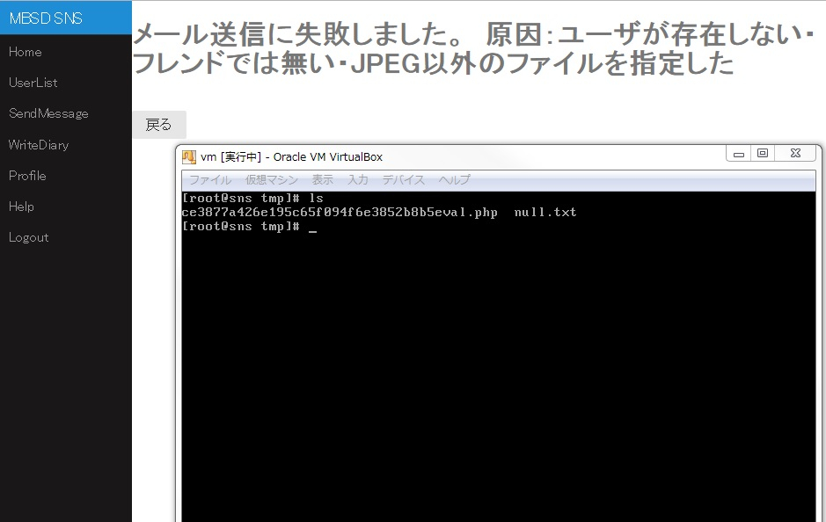Open the Help link in the sidebar

click(21, 207)
